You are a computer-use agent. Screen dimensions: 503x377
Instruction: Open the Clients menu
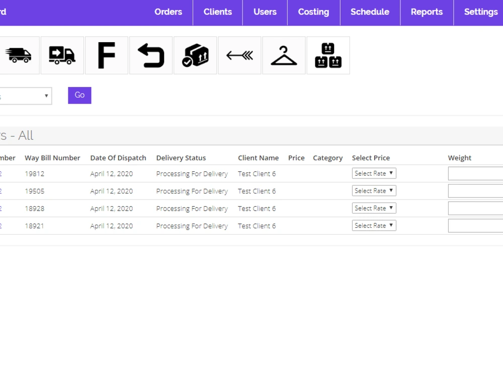pyautogui.click(x=218, y=12)
